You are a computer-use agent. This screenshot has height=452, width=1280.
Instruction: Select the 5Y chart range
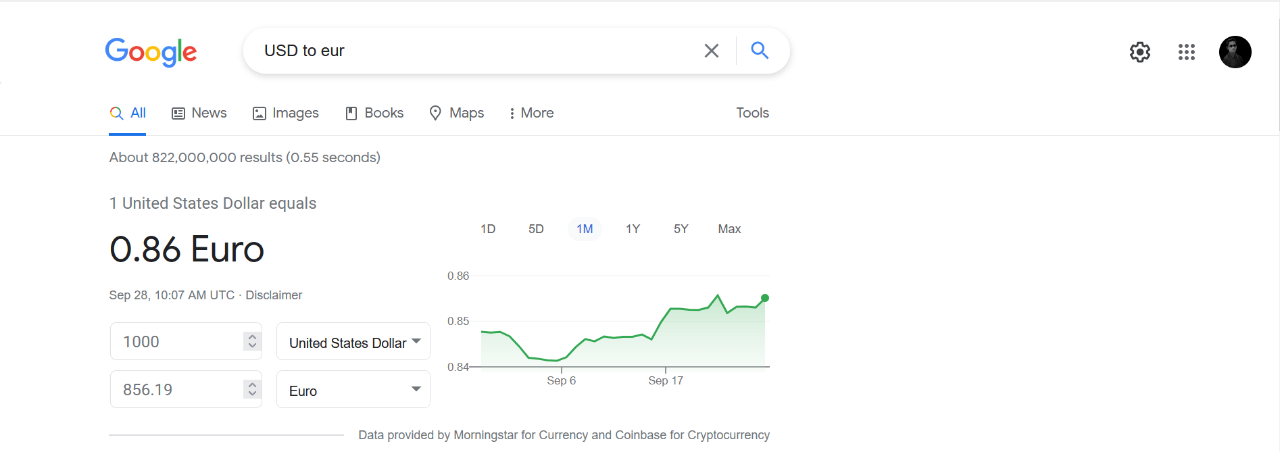tap(681, 229)
